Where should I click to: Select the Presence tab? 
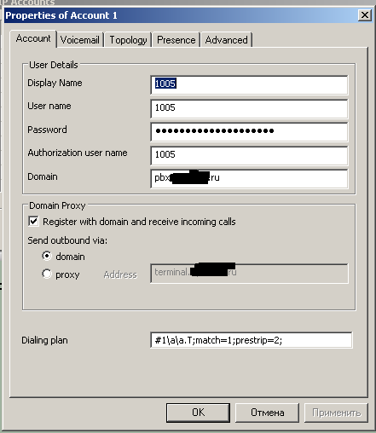coord(176,40)
